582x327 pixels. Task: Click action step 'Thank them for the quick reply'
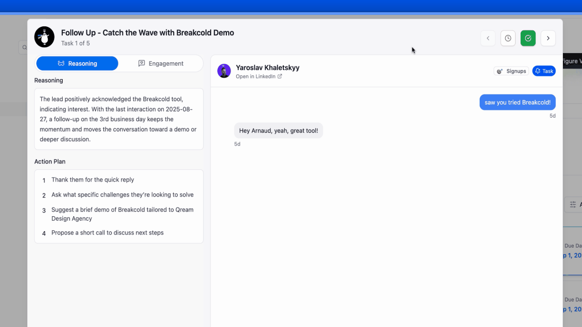[x=93, y=180]
